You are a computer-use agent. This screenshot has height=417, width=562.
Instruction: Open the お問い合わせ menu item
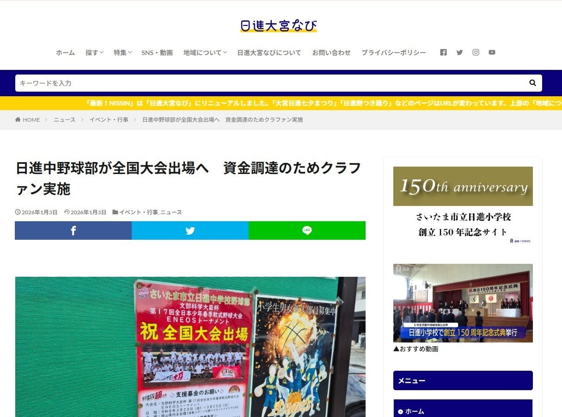pos(331,53)
